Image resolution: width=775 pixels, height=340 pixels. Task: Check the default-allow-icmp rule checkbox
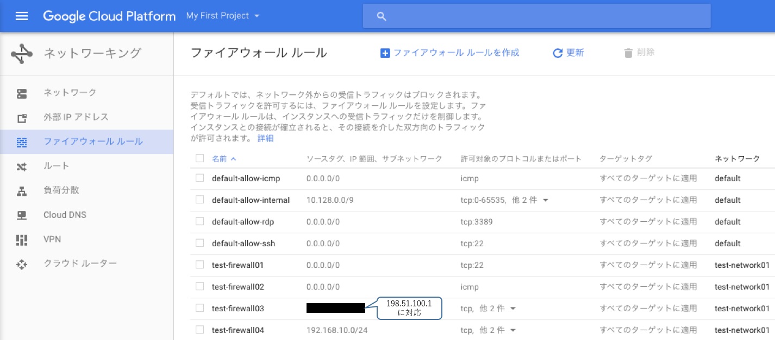pyautogui.click(x=199, y=178)
